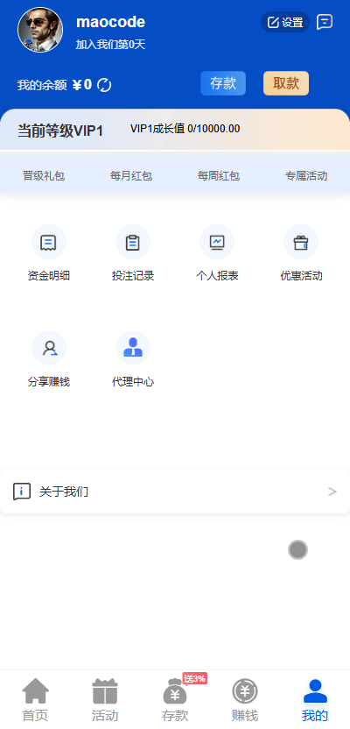Click VIP1成长值 0/10000.00 text
Viewport: 350px width, 729px height.
pos(185,129)
